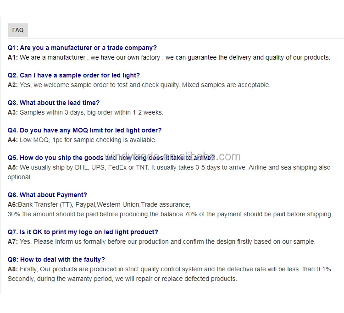Select the Q7 logo printing question
This screenshot has width=344, height=313.
coord(83,232)
